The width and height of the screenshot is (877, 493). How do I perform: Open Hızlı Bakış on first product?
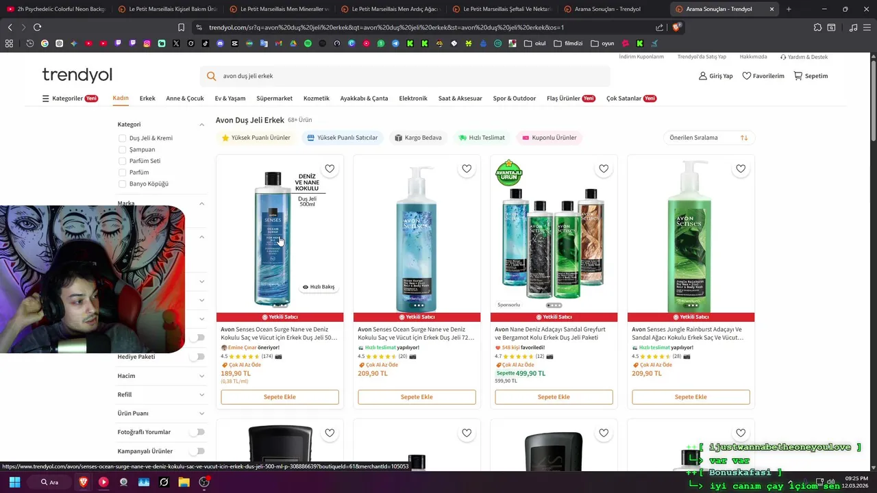[x=319, y=287]
